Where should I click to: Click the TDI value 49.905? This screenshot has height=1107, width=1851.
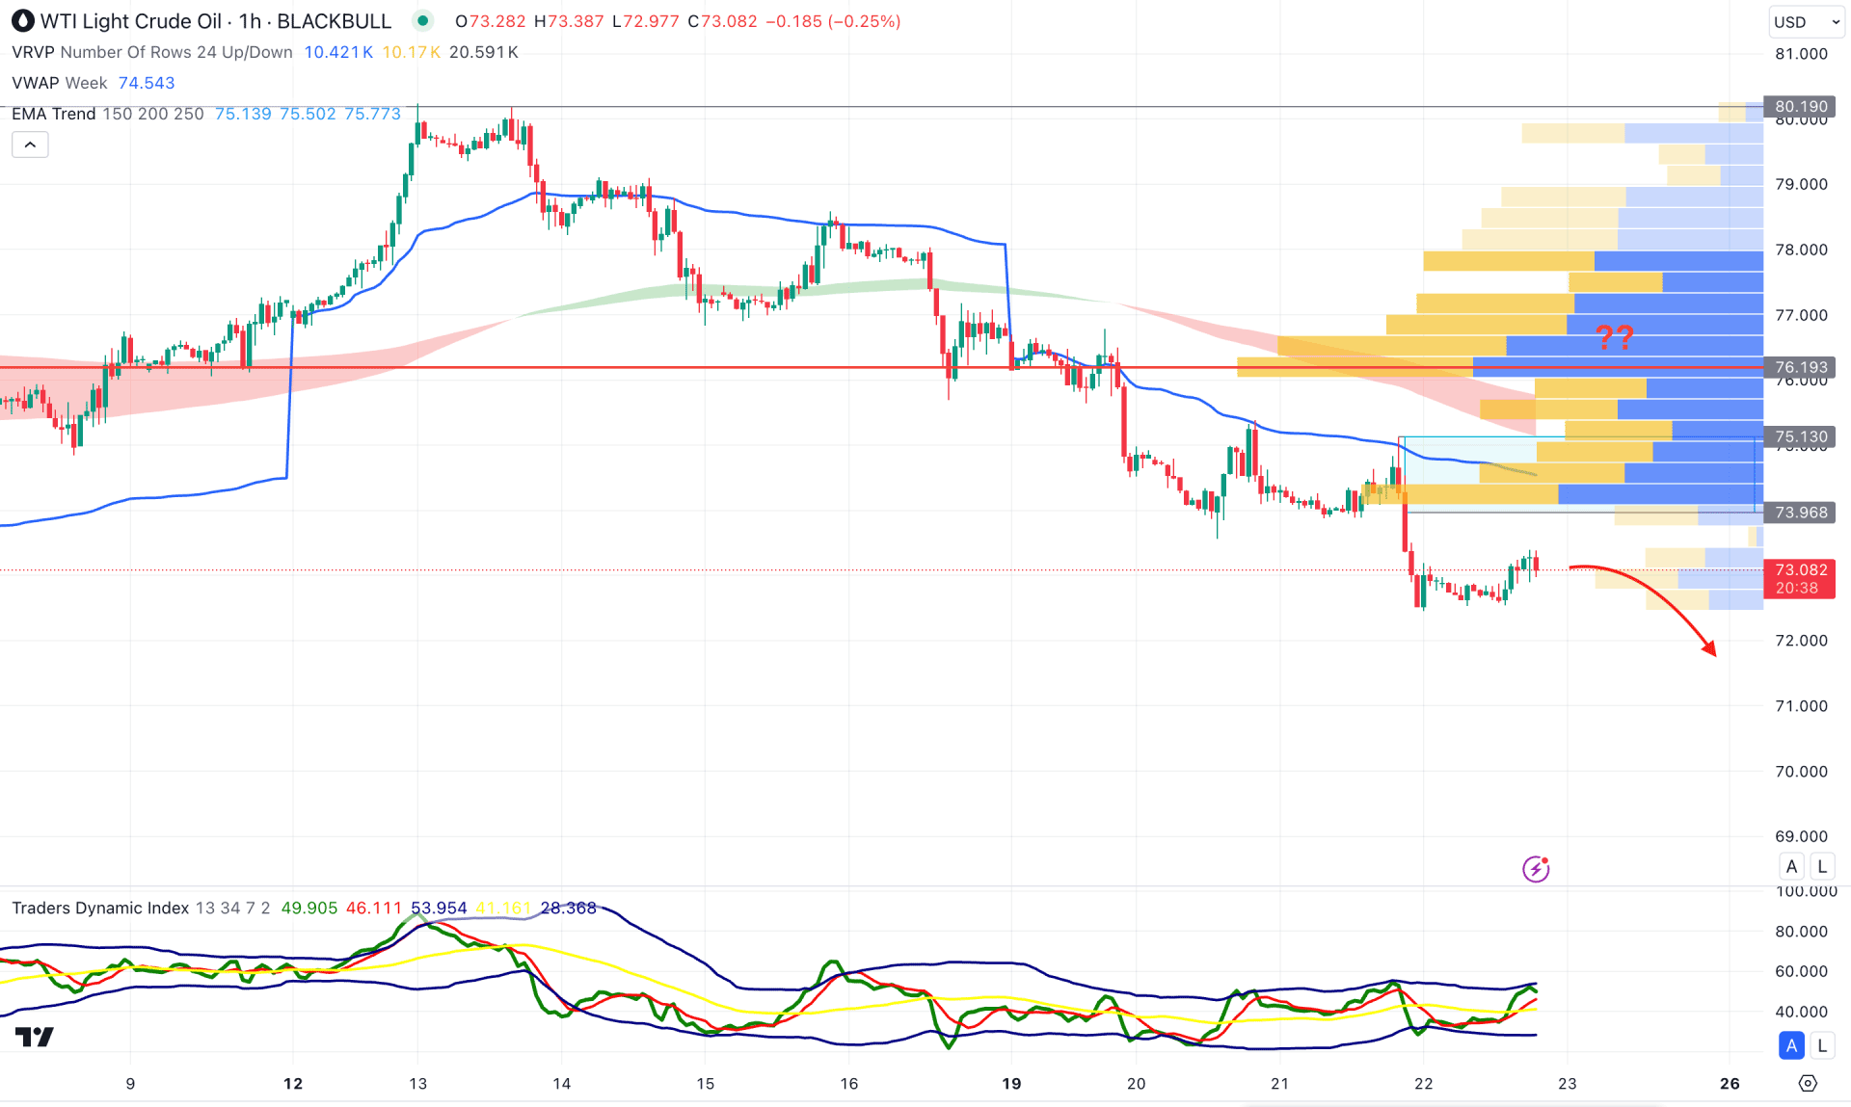[x=309, y=908]
